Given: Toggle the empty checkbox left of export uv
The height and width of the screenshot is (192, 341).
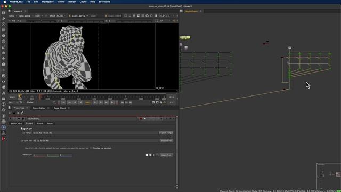Looking at the screenshot, I should pos(157,155).
